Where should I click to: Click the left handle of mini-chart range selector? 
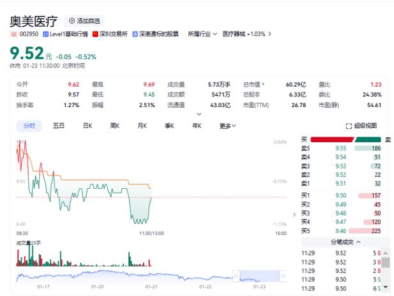(x=236, y=276)
